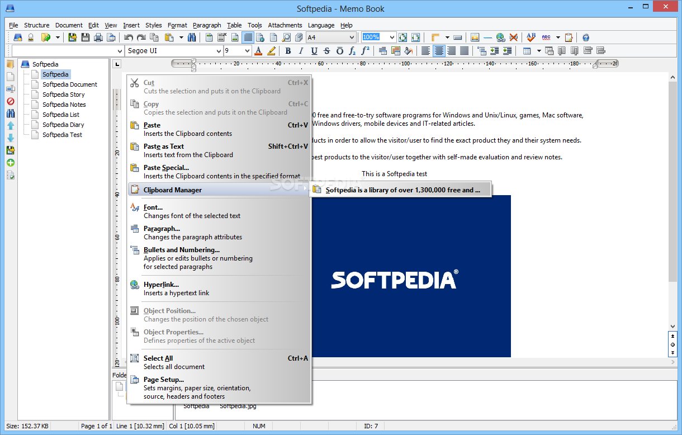This screenshot has width=682, height=435.
Task: Click the Undo arrow icon
Action: [x=129, y=37]
